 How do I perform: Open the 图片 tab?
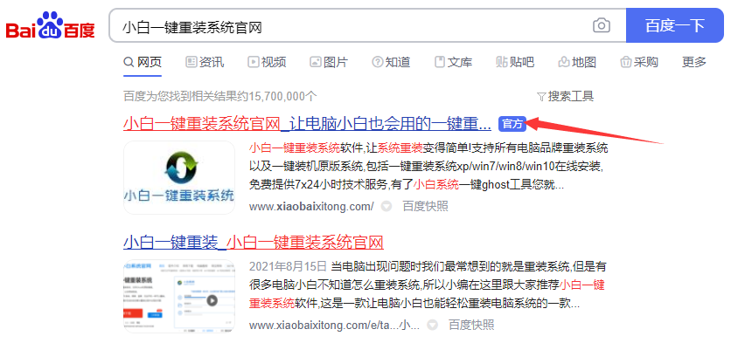(329, 62)
